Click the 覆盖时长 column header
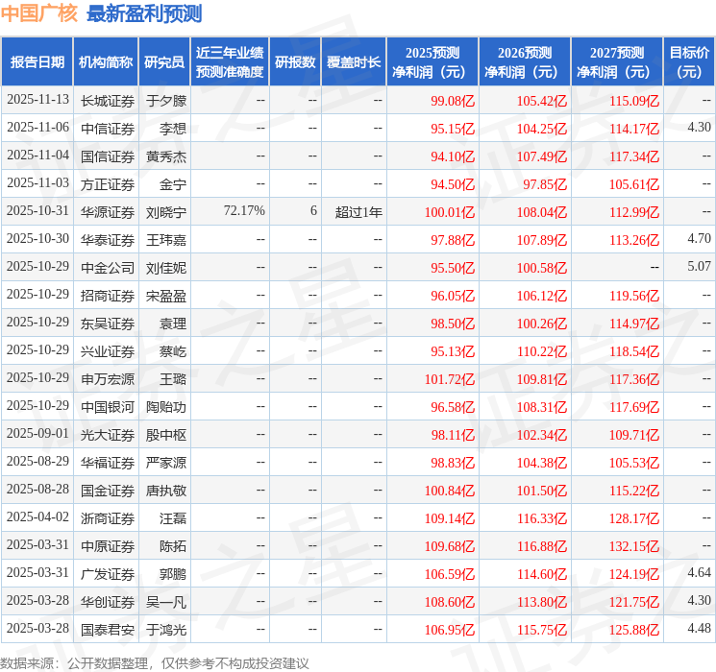Viewport: 716px width, 672px height. point(354,62)
